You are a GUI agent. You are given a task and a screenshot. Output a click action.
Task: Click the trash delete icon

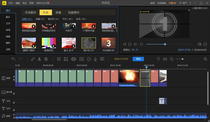(46, 59)
